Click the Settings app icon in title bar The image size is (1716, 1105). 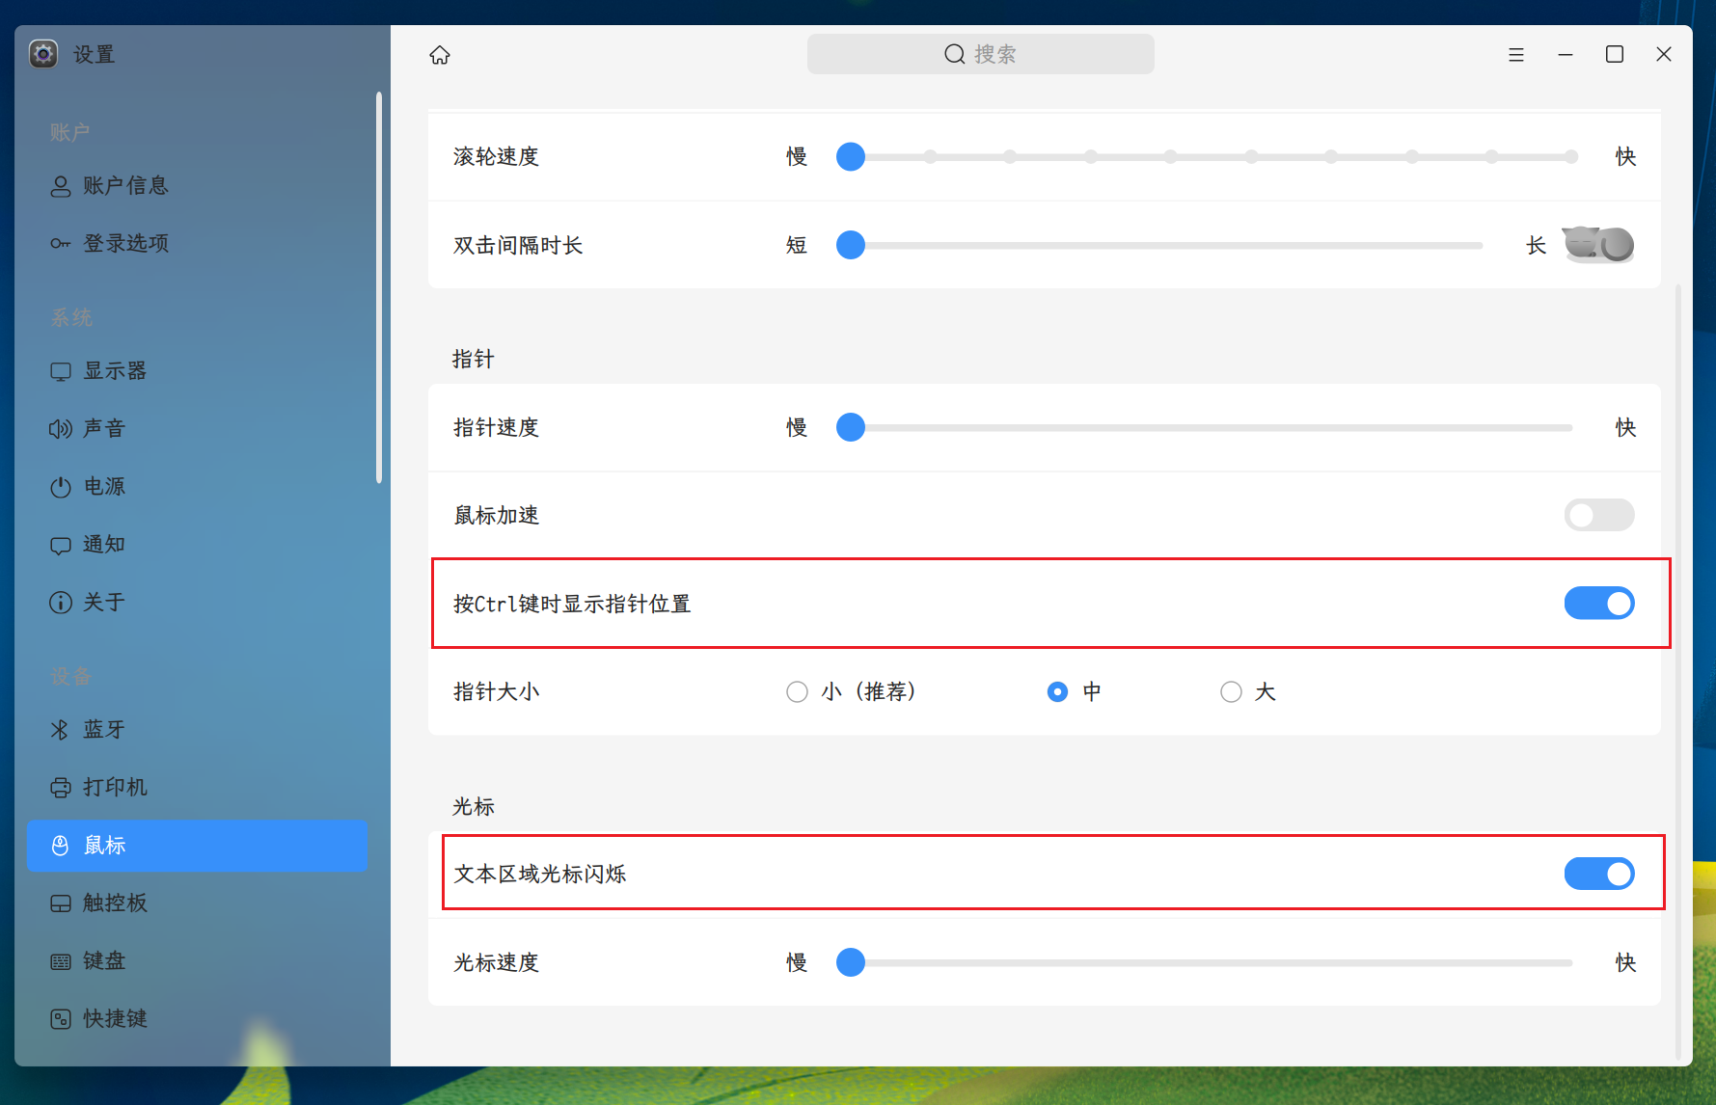tap(43, 54)
